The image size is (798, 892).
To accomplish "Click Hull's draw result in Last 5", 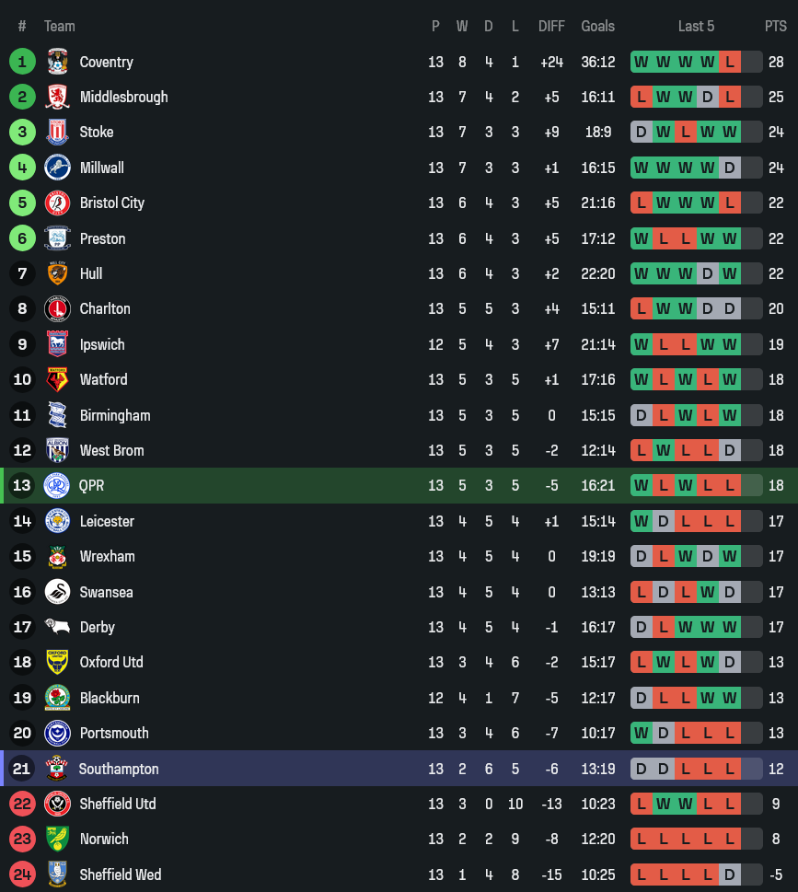I will coord(708,273).
